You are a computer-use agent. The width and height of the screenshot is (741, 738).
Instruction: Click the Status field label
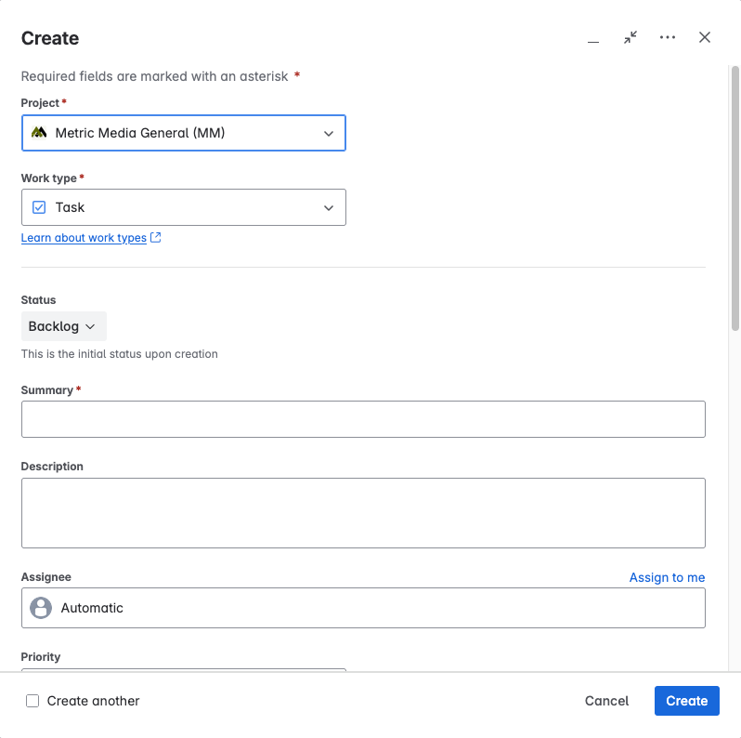pos(38,300)
